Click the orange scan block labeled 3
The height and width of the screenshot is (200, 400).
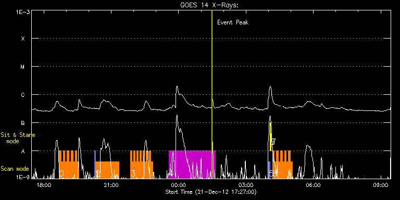pos(142,165)
